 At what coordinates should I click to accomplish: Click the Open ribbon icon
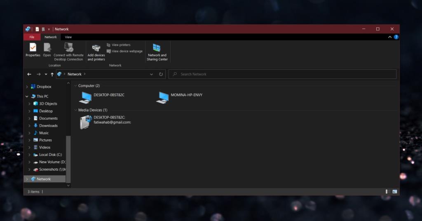point(47,50)
